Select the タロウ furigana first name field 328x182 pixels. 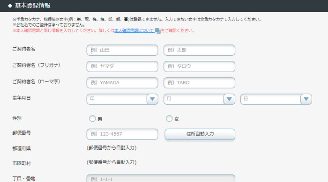tap(199, 66)
